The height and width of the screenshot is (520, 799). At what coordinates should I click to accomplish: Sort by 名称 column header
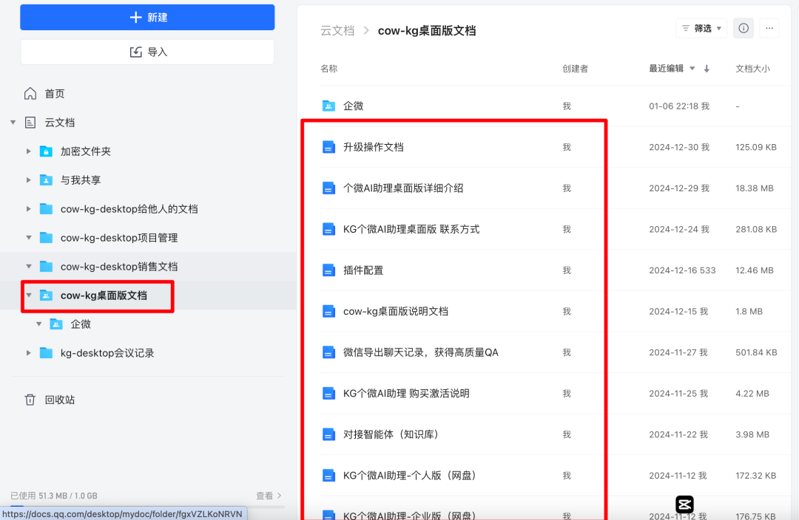[328, 69]
